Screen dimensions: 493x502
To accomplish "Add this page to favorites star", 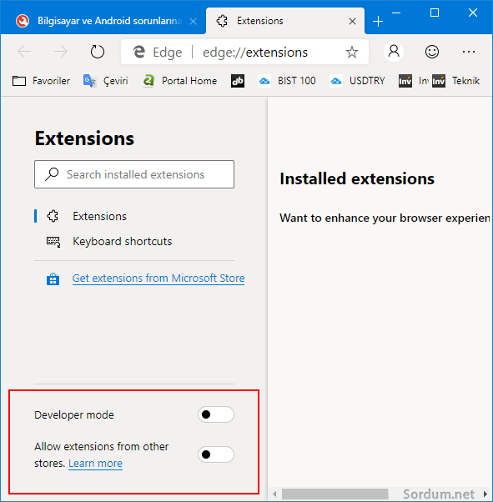I will [352, 52].
